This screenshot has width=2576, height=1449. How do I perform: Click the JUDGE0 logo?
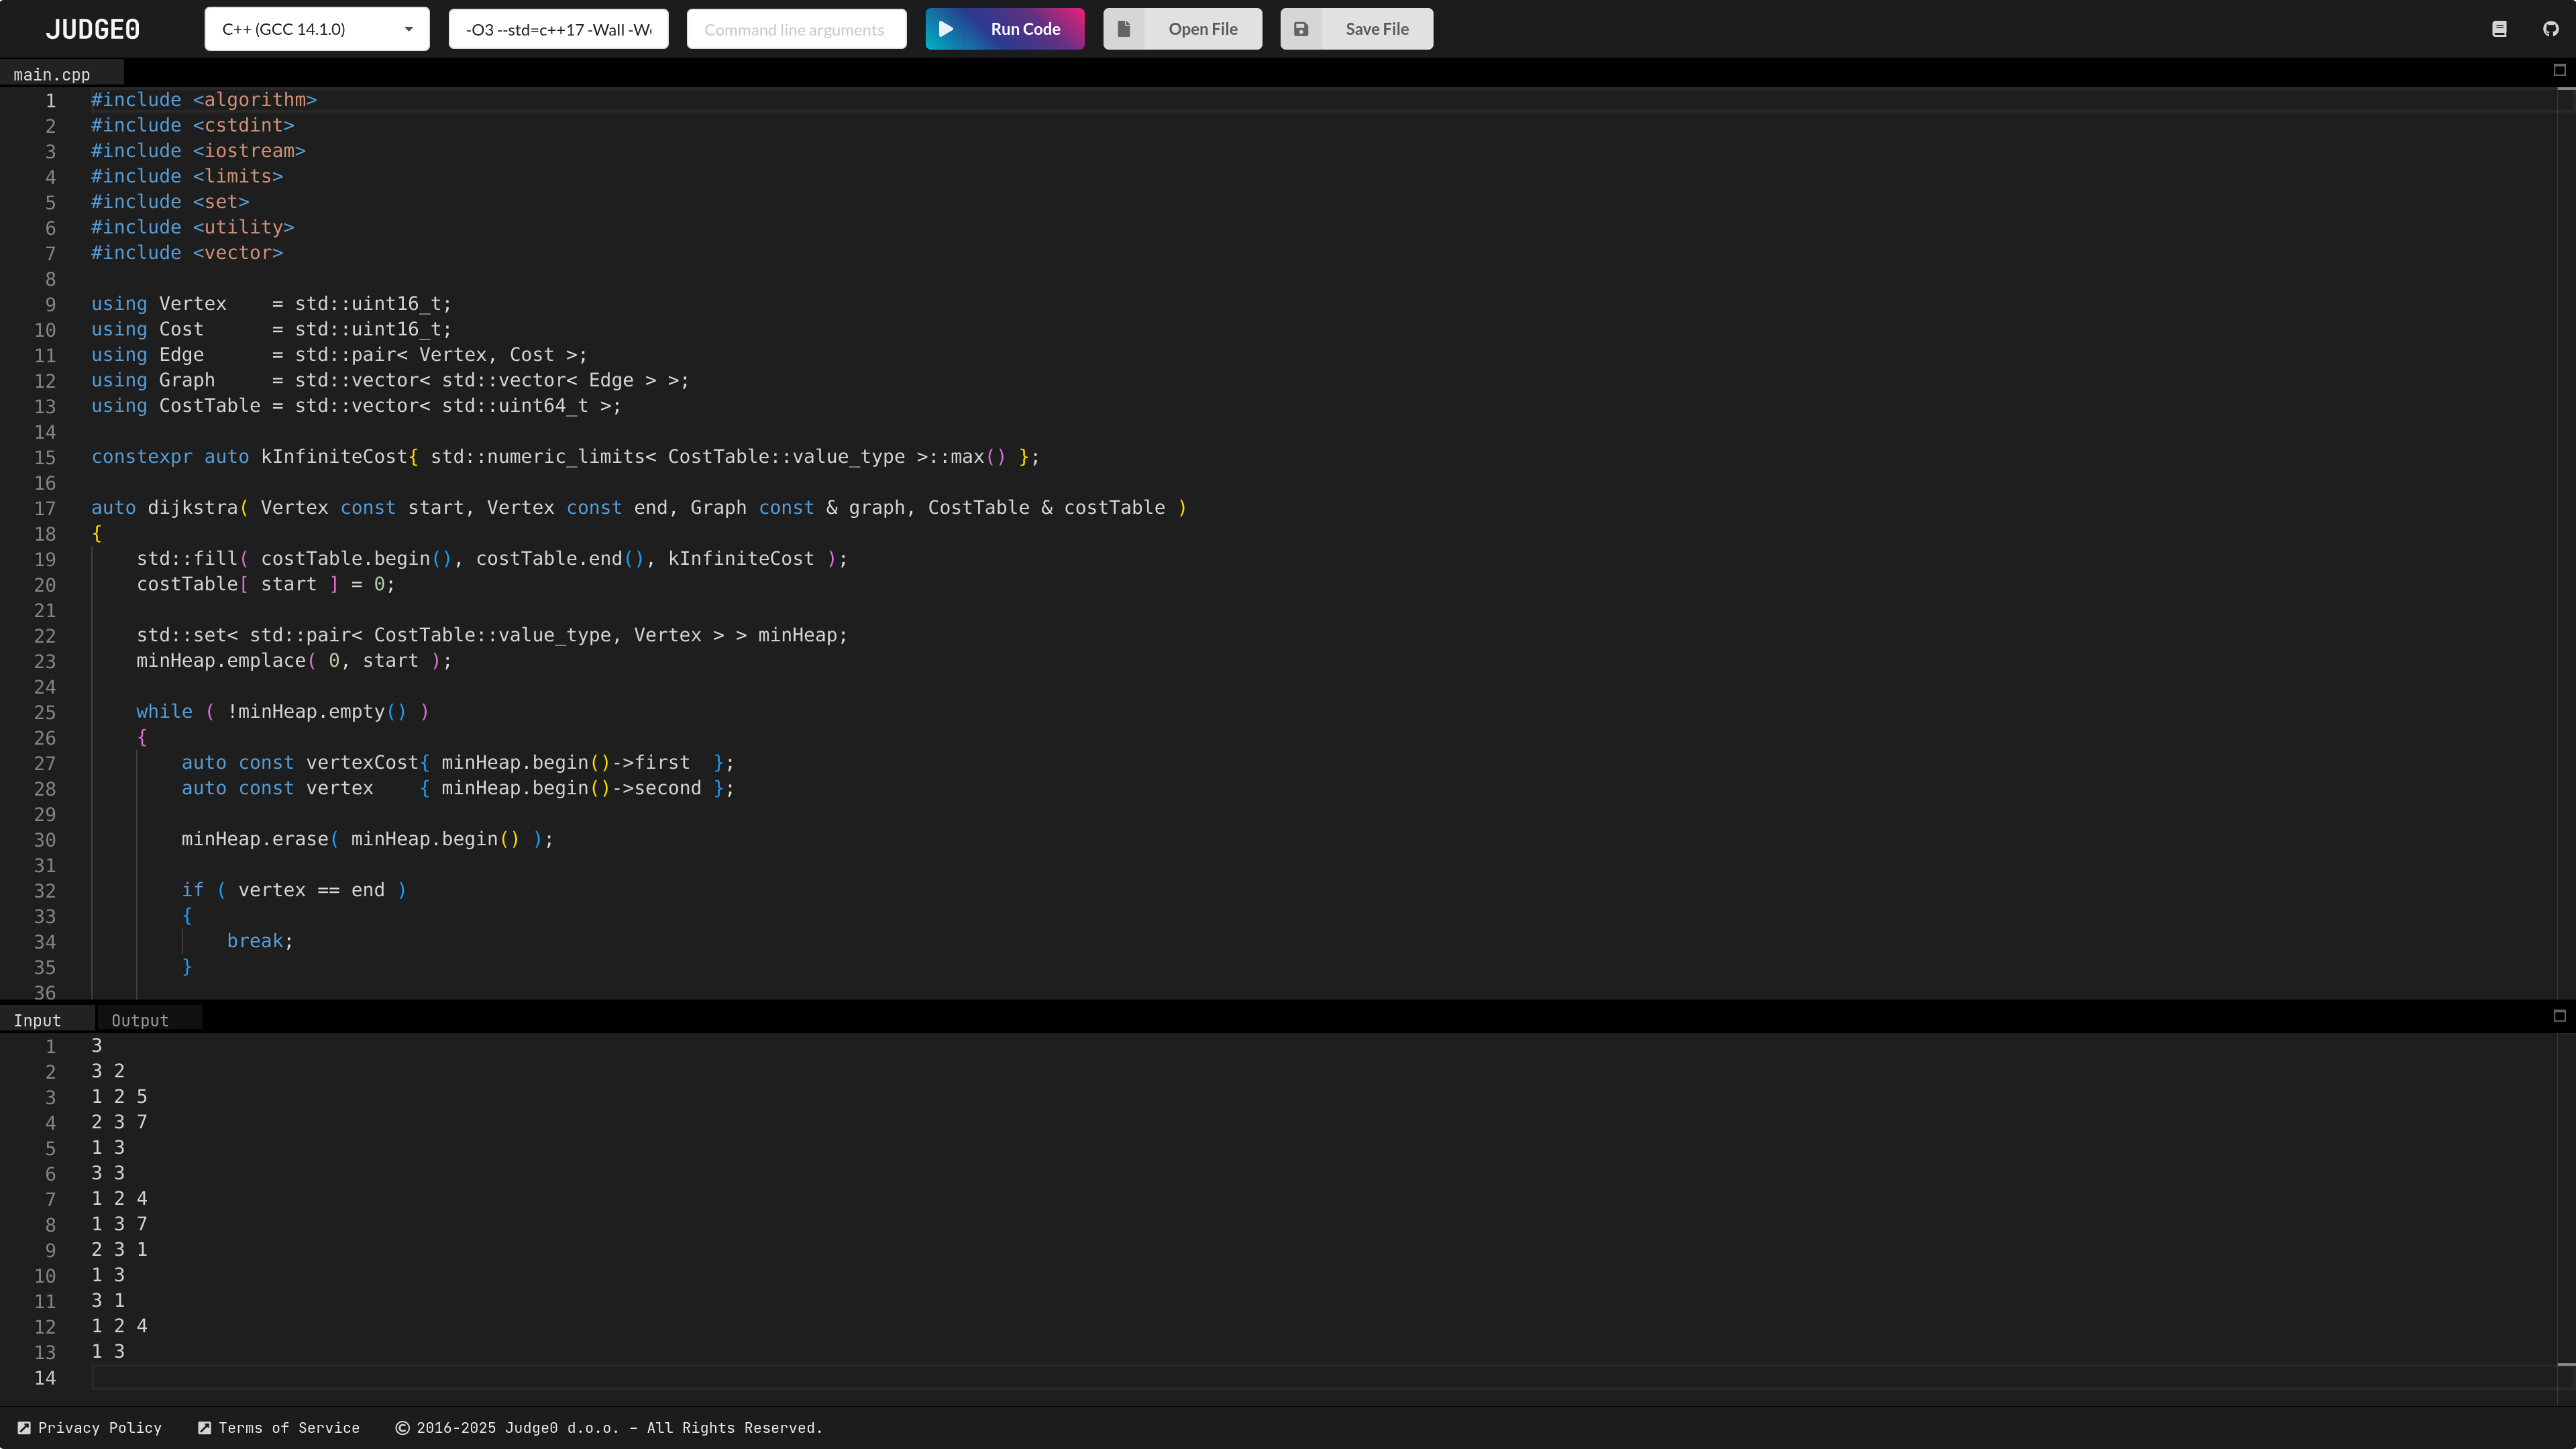pos(93,29)
